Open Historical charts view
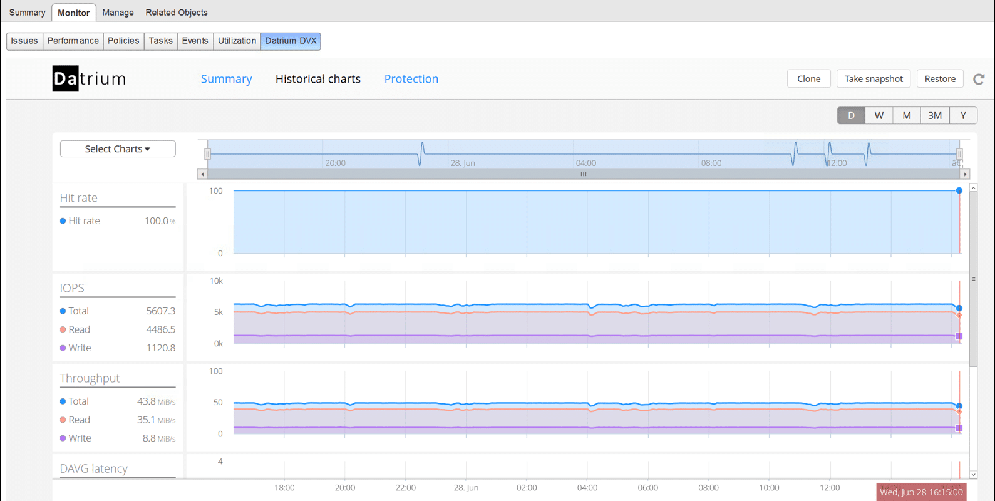Viewport: 995px width, 501px height. tap(318, 79)
